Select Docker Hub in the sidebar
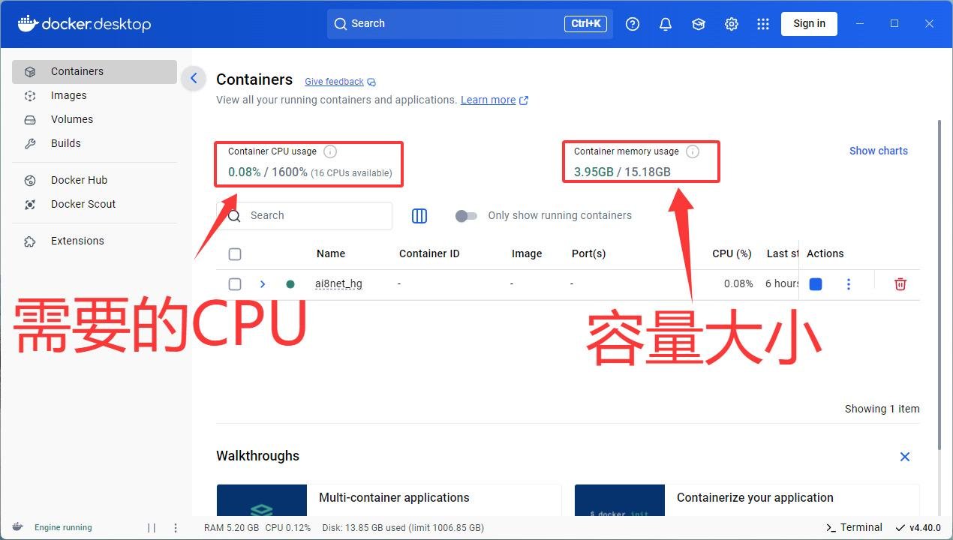This screenshot has height=540, width=953. coord(78,180)
